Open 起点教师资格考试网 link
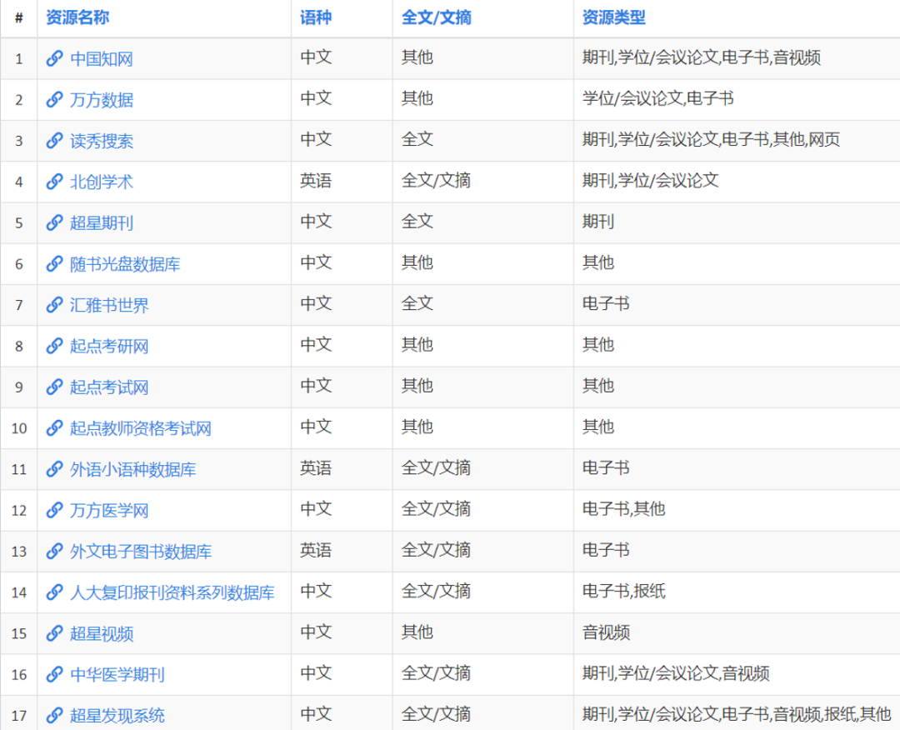900x730 pixels. (x=141, y=428)
